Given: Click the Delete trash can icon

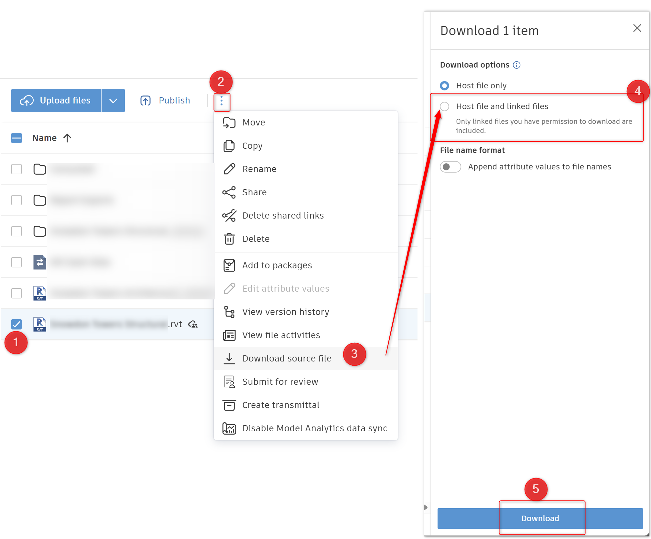Looking at the screenshot, I should click(x=229, y=239).
